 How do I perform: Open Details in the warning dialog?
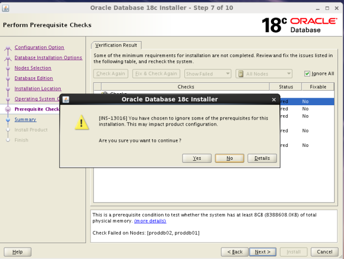point(262,158)
